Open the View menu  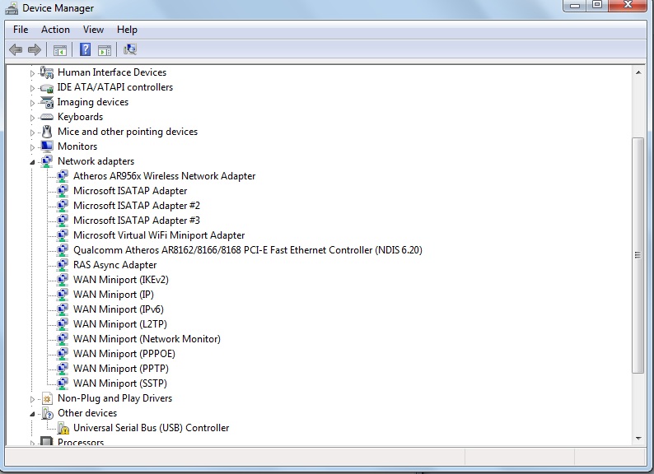click(93, 30)
